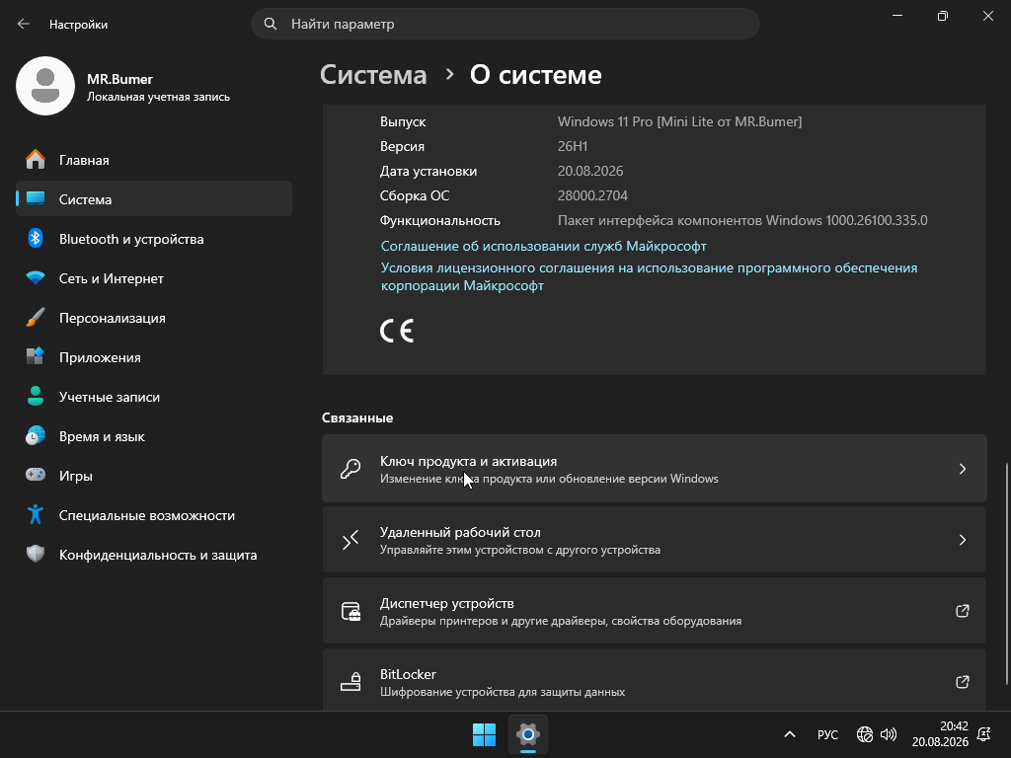Click the Приложения apps icon
1011x758 pixels.
pyautogui.click(x=36, y=356)
